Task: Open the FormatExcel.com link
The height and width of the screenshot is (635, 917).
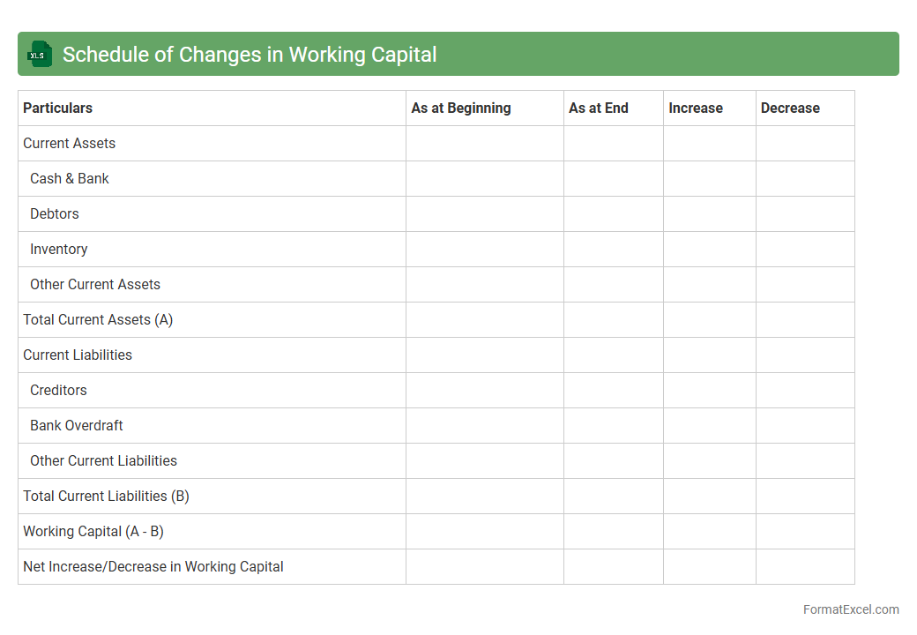Action: 850,609
